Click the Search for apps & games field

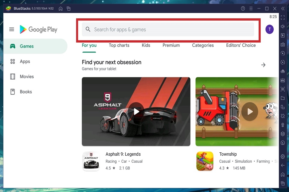(168, 29)
